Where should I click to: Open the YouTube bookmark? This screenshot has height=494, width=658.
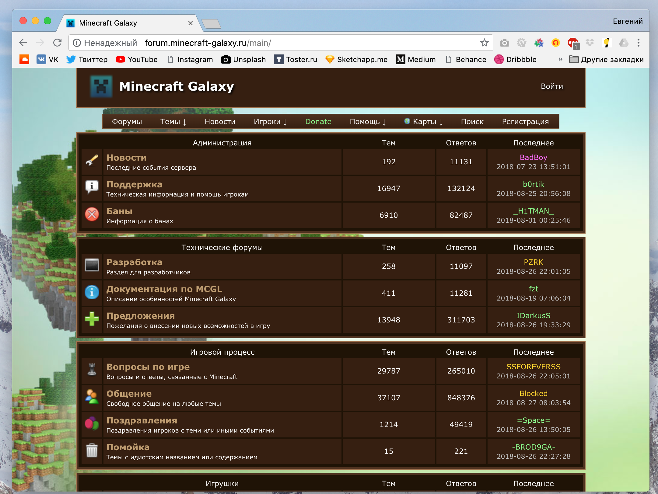point(137,60)
